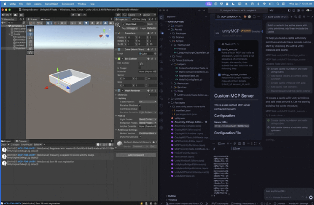The image size is (314, 205).
Task: Open Tag dropdown showing Untagged
Action: coord(132,28)
